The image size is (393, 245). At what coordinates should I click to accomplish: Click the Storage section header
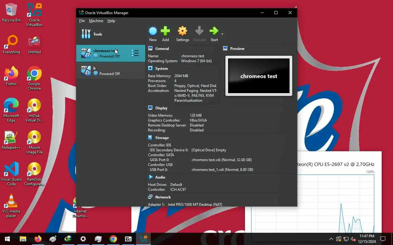162,138
